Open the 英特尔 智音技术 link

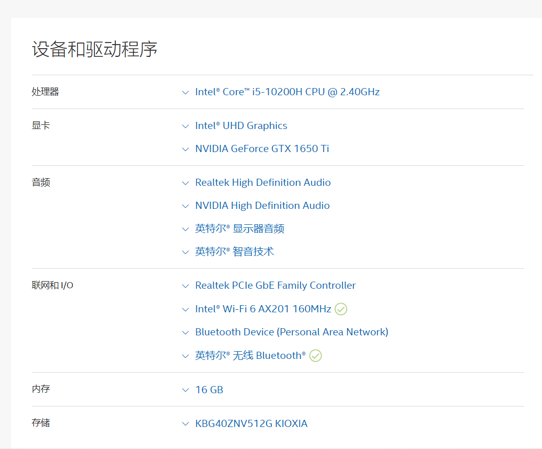pos(234,251)
